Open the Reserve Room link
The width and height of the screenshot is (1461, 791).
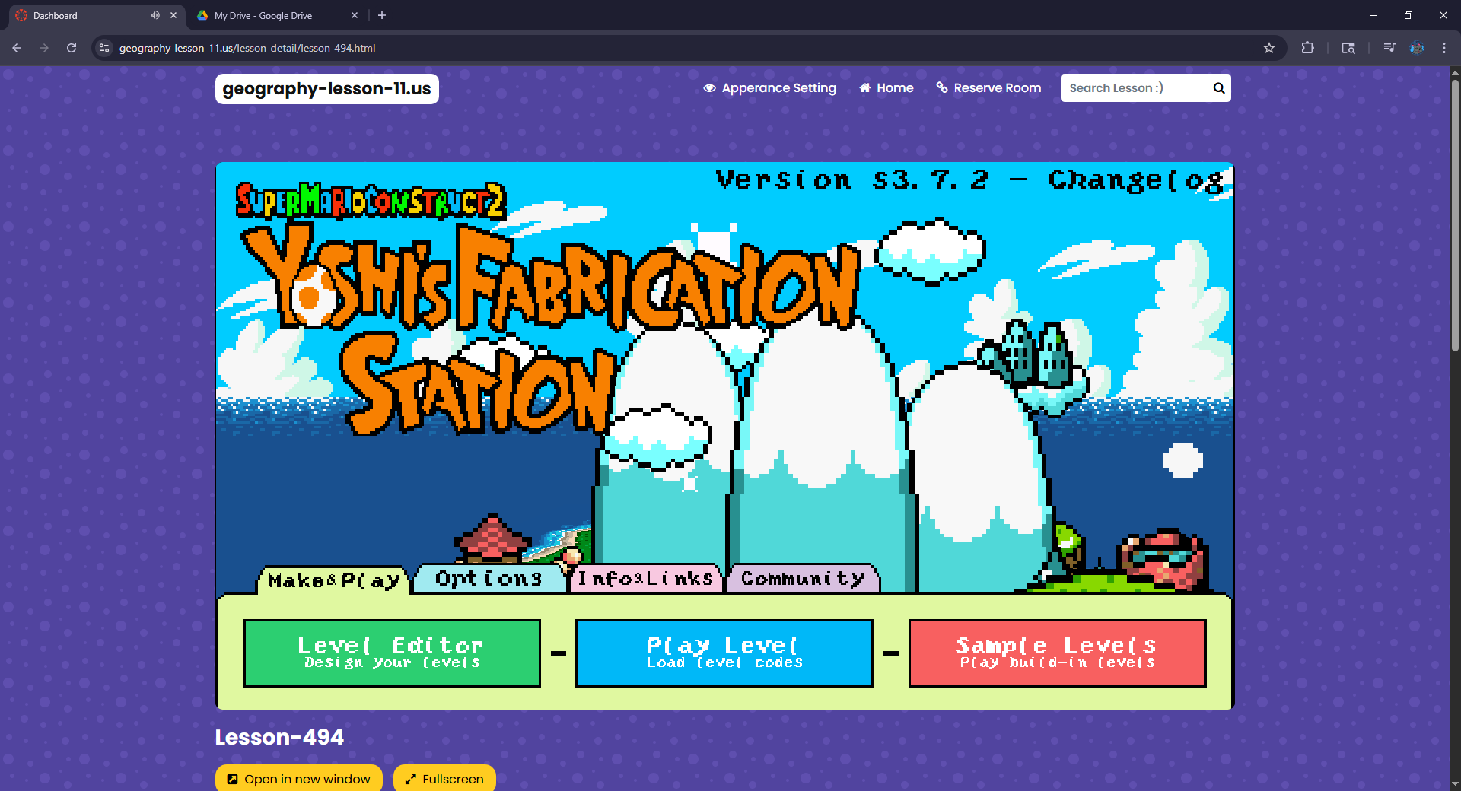click(x=988, y=88)
